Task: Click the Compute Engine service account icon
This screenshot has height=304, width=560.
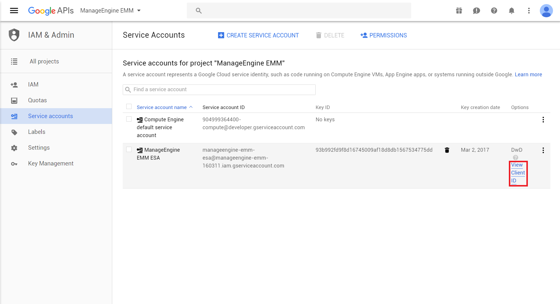Action: pos(140,120)
